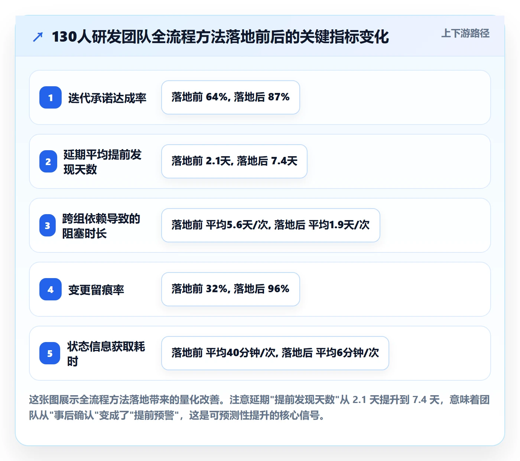Select number badge 3 for 跨组依赖阻塞时长
Viewport: 520px width, 461px height.
(x=48, y=225)
